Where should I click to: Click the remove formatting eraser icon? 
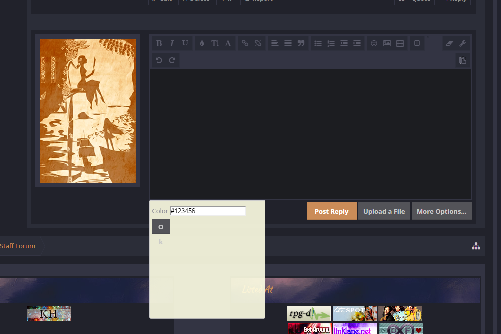tap(449, 43)
